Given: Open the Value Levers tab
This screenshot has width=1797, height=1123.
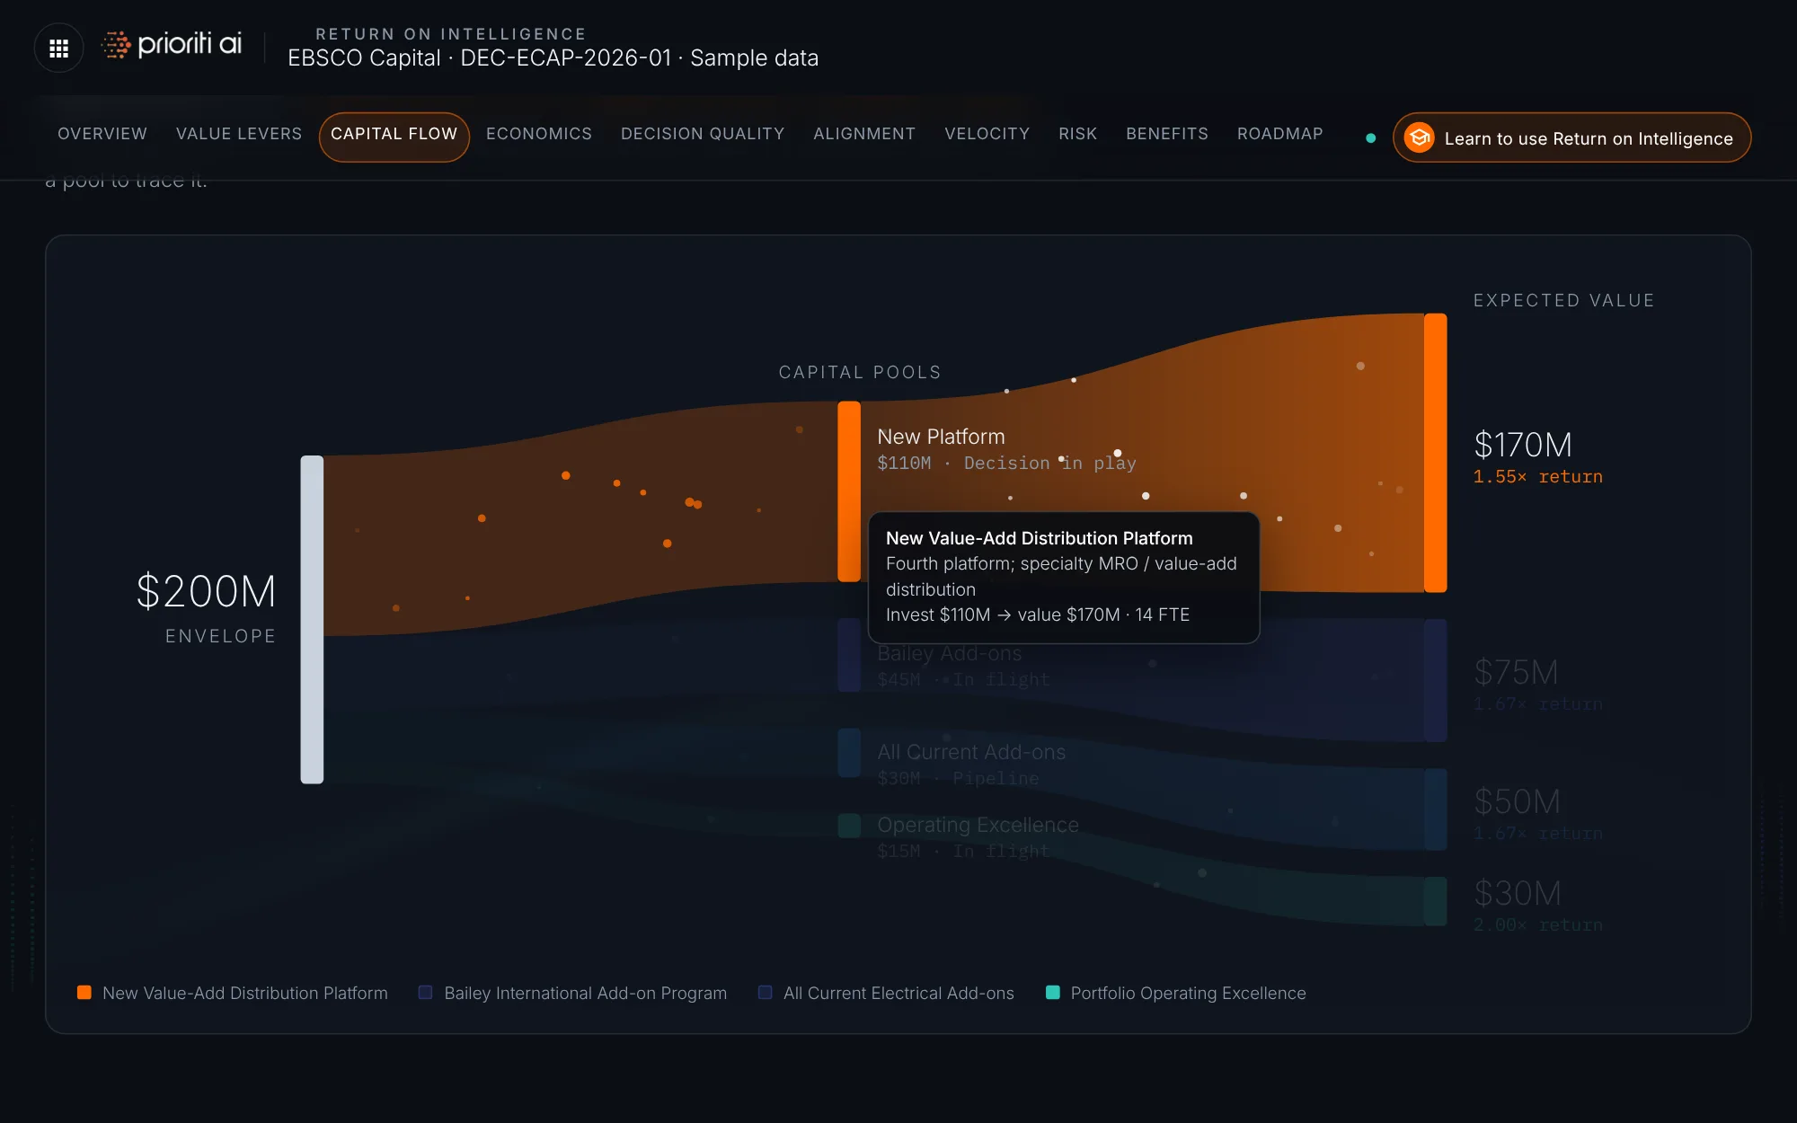Looking at the screenshot, I should [239, 134].
